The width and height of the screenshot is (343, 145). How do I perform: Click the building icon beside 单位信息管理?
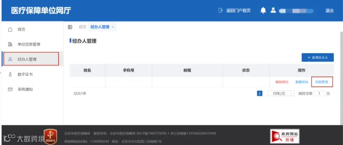click(x=10, y=44)
